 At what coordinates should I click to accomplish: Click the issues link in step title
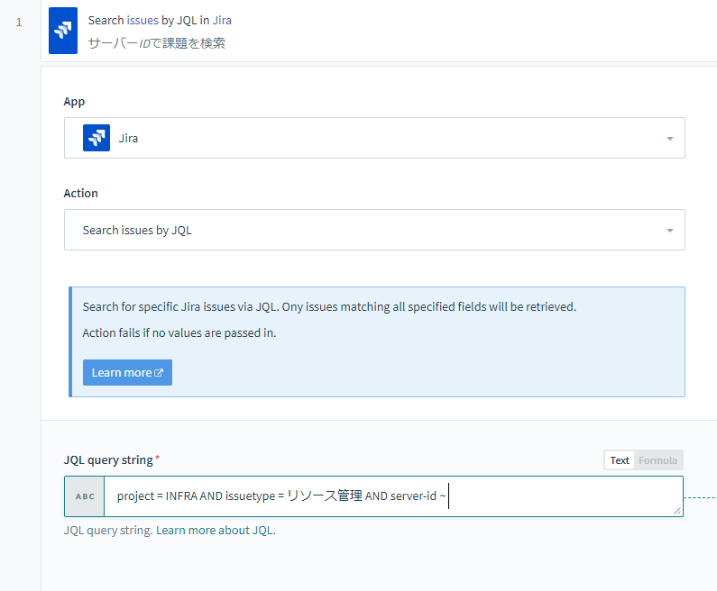tap(142, 21)
